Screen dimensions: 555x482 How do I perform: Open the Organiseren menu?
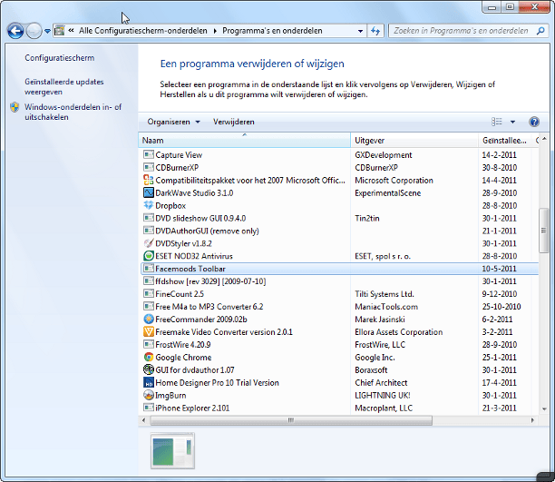173,122
